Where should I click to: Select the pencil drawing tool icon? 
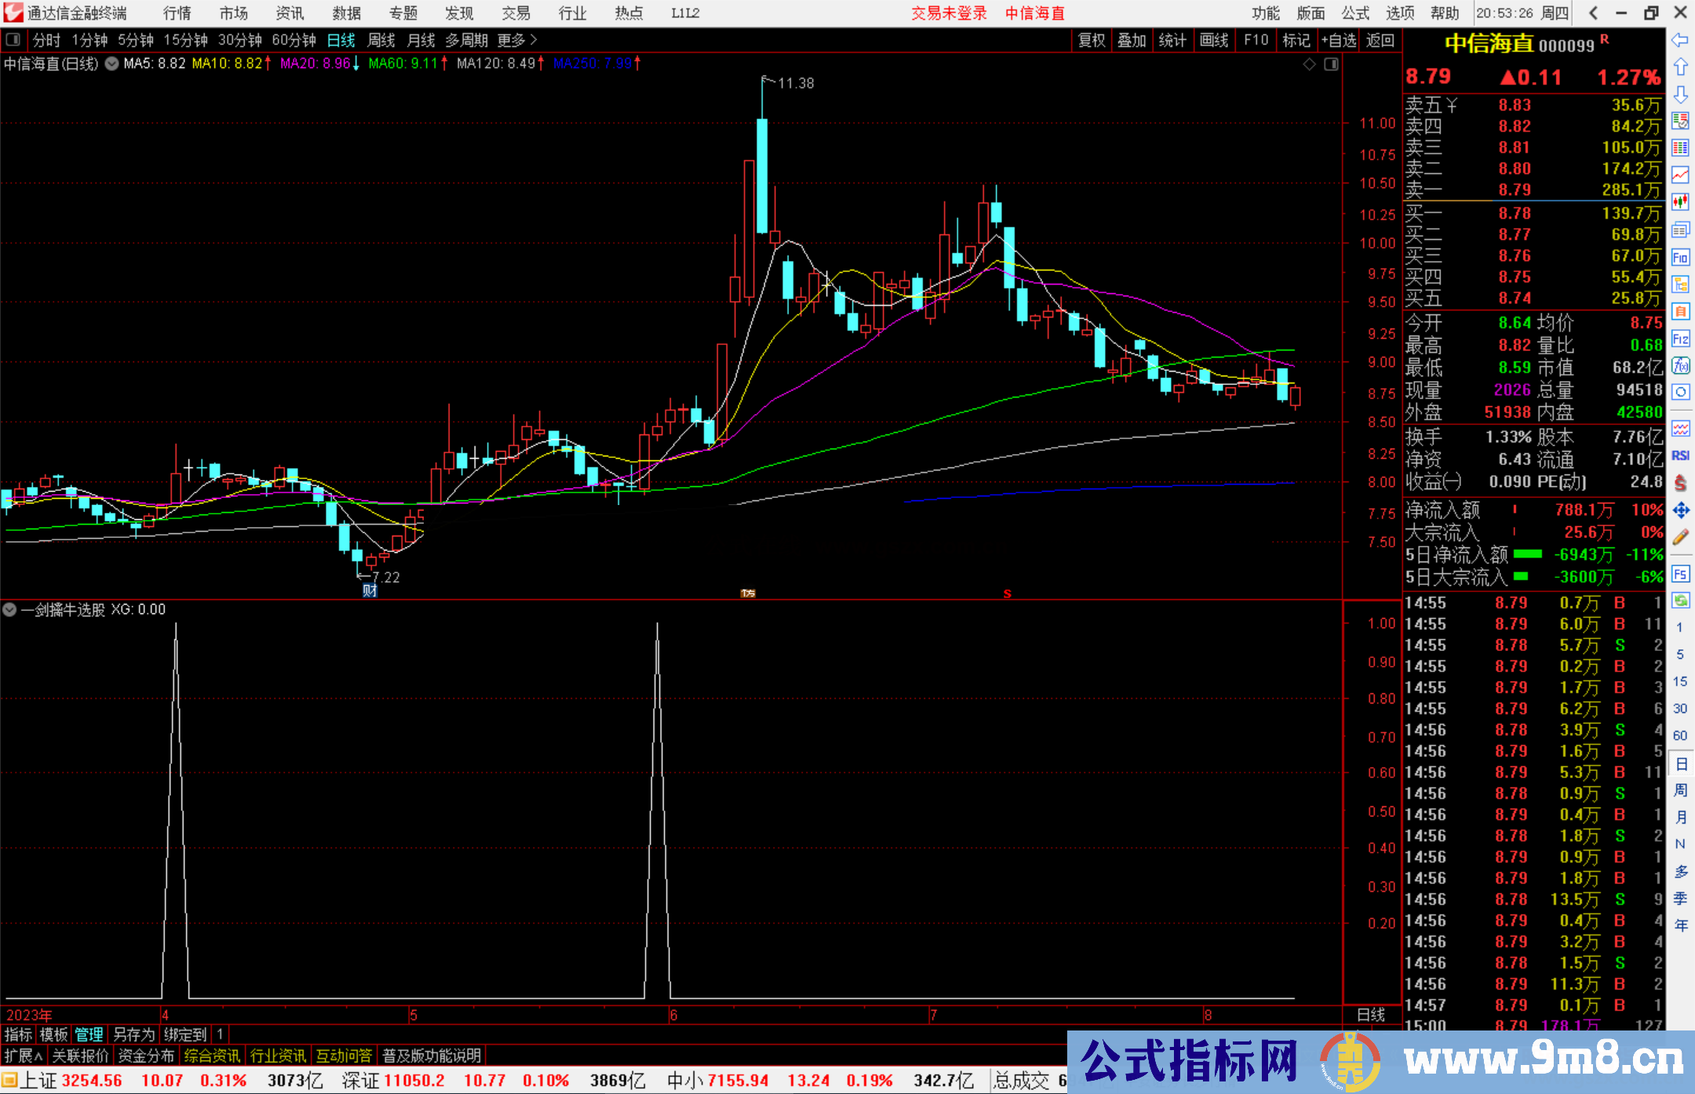pyautogui.click(x=1680, y=537)
